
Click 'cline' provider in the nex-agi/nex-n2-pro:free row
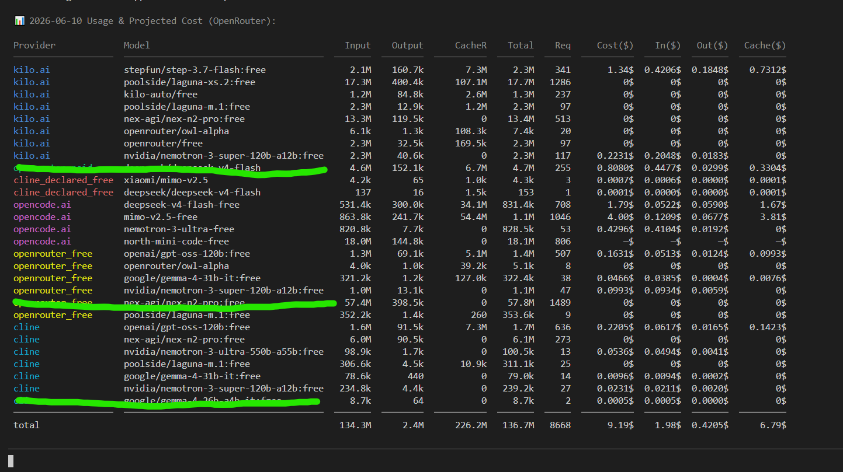(x=26, y=340)
